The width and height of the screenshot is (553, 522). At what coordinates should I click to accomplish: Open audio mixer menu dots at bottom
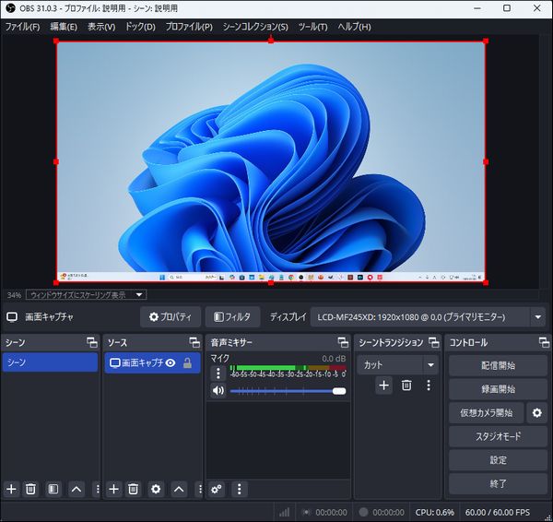tap(239, 489)
